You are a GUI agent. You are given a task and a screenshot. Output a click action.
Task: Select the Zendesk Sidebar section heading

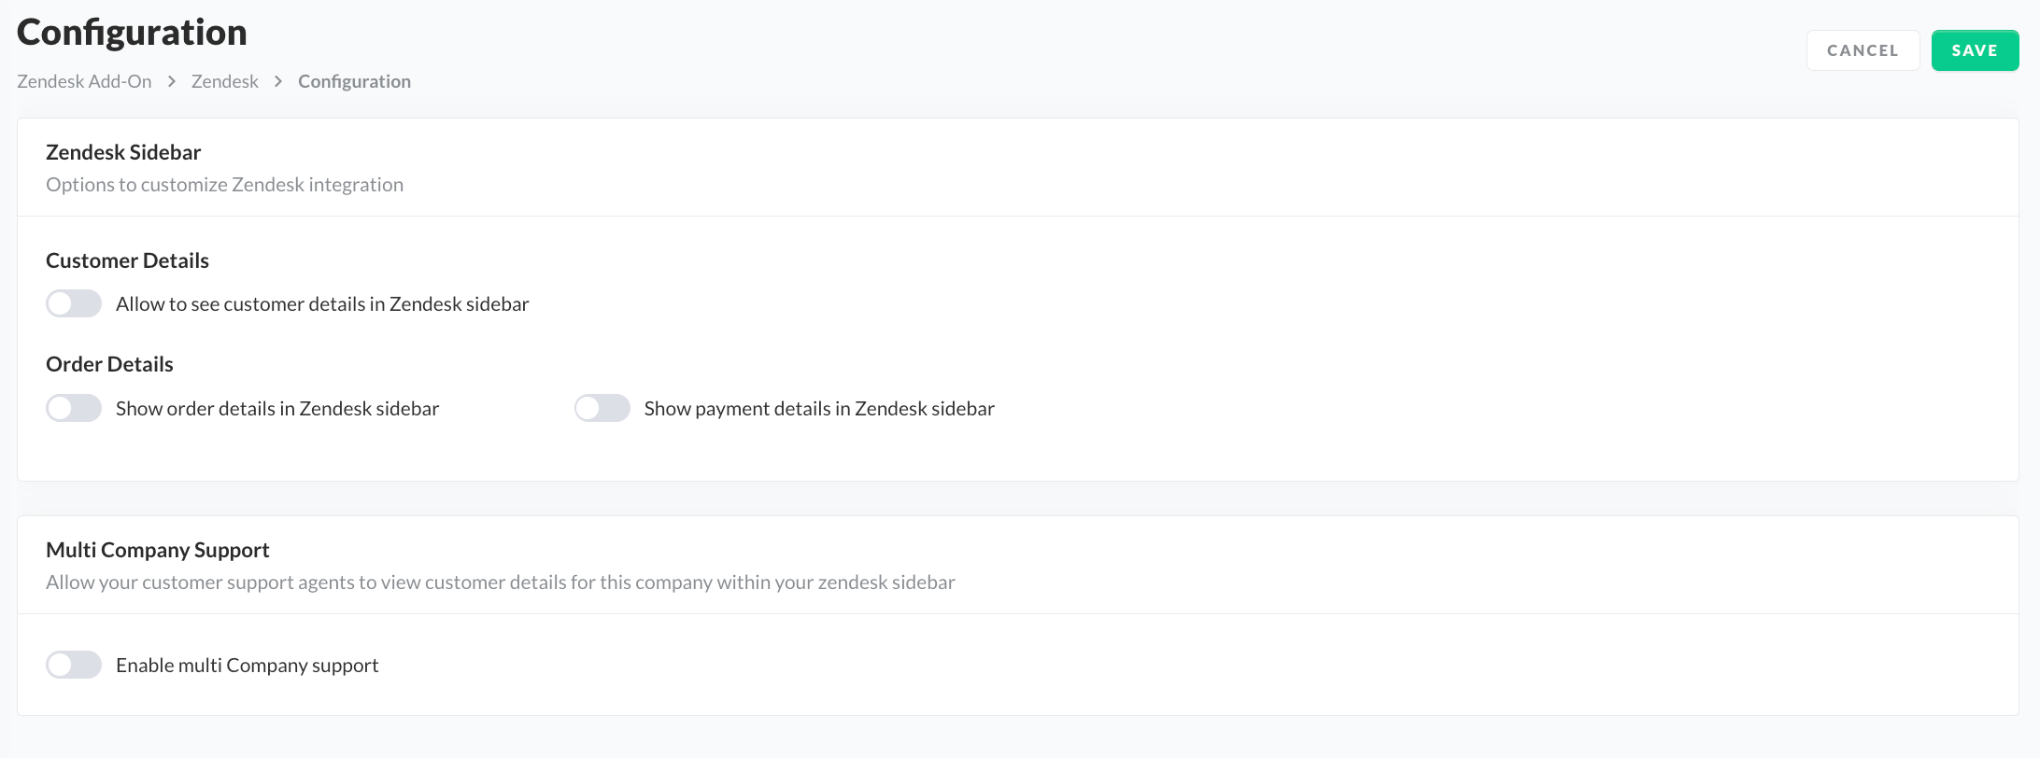(123, 152)
